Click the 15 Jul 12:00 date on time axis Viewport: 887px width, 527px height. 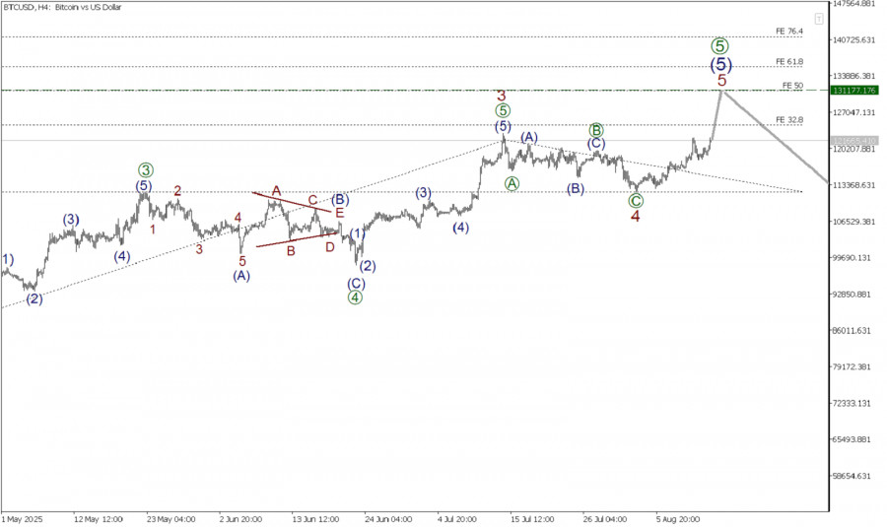coord(532,519)
